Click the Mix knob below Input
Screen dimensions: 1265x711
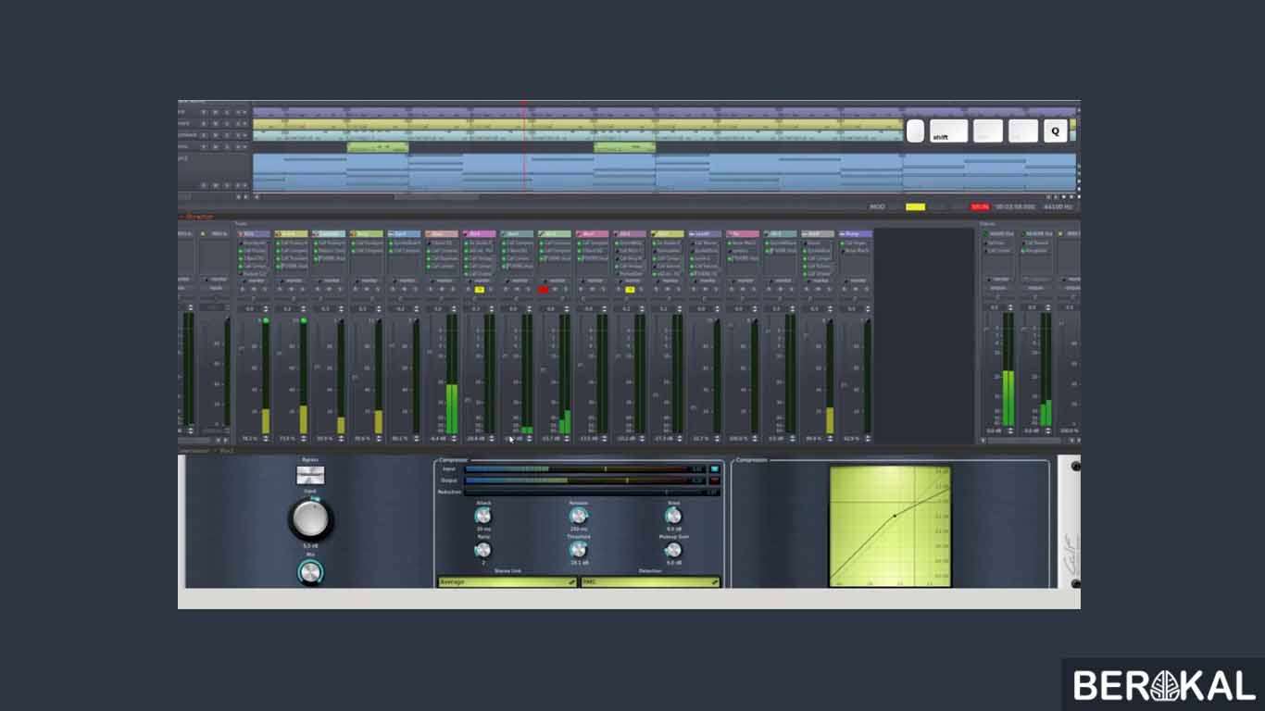pos(311,573)
